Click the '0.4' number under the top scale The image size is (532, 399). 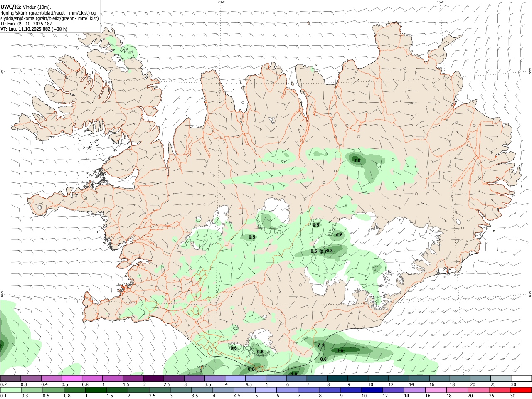tap(44, 384)
